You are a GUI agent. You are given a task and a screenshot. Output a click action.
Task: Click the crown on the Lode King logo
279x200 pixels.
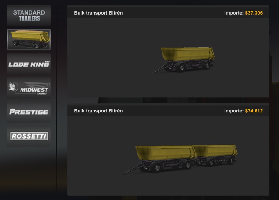pyautogui.click(x=47, y=62)
